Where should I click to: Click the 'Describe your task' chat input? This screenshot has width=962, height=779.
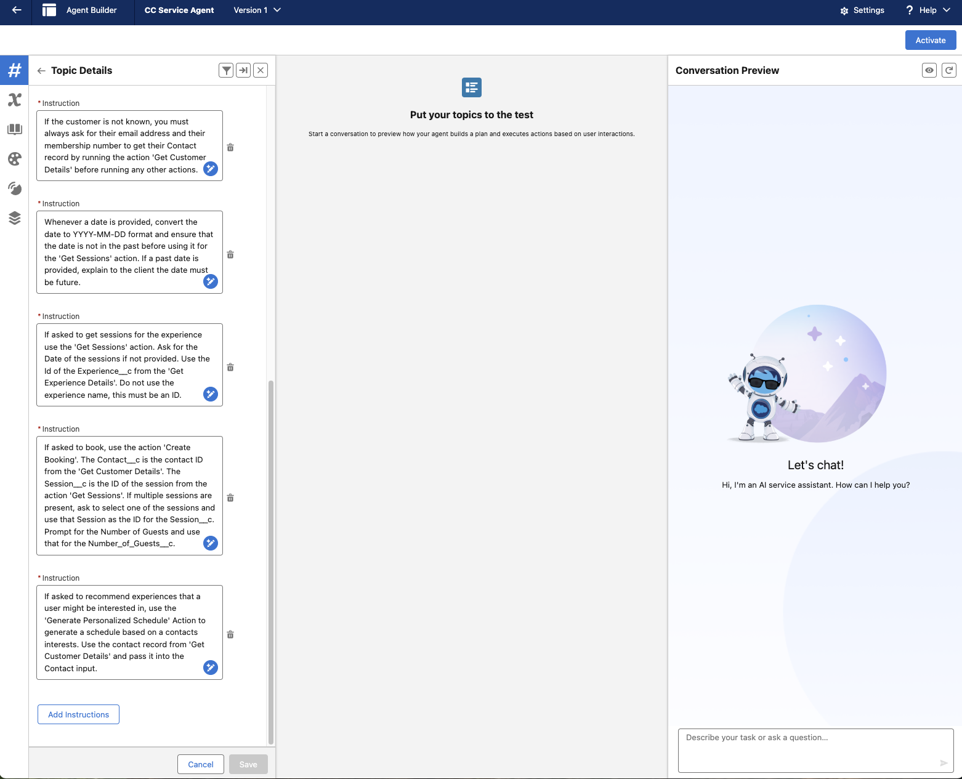click(x=815, y=750)
